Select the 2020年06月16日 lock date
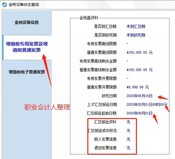 [139, 96]
